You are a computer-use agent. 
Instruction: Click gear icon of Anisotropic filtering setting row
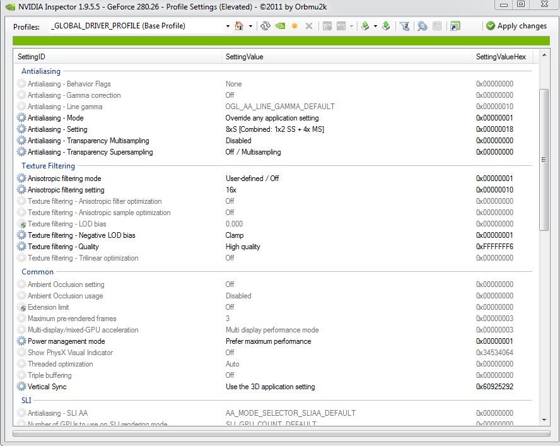coord(21,189)
